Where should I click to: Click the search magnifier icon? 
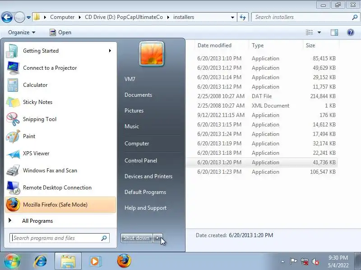pos(355,17)
